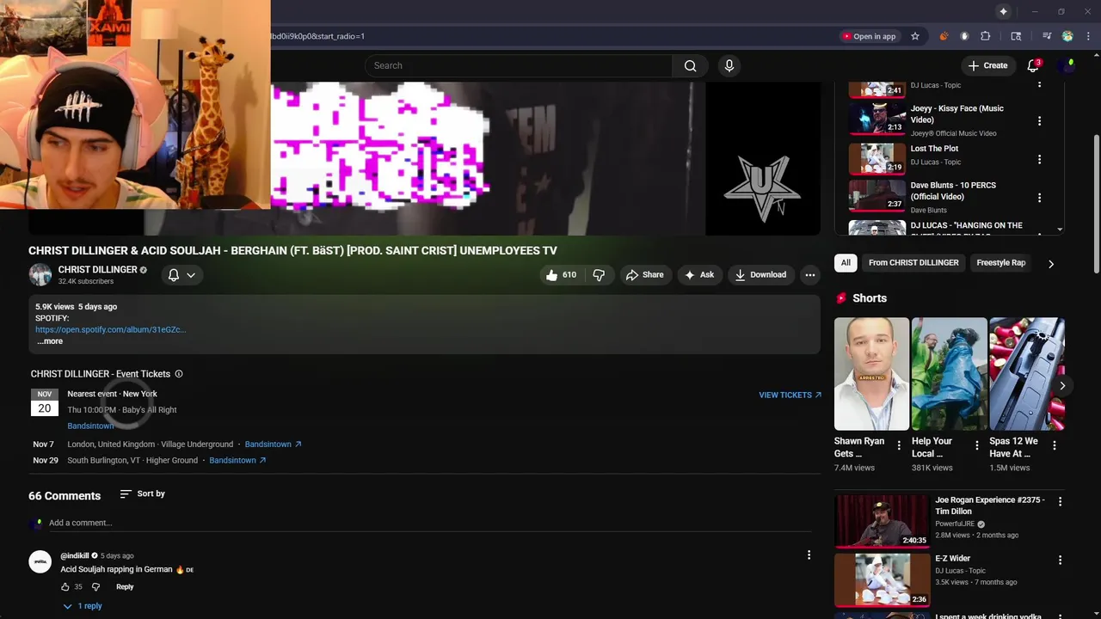Bookmark this page with the star icon

[x=915, y=36]
